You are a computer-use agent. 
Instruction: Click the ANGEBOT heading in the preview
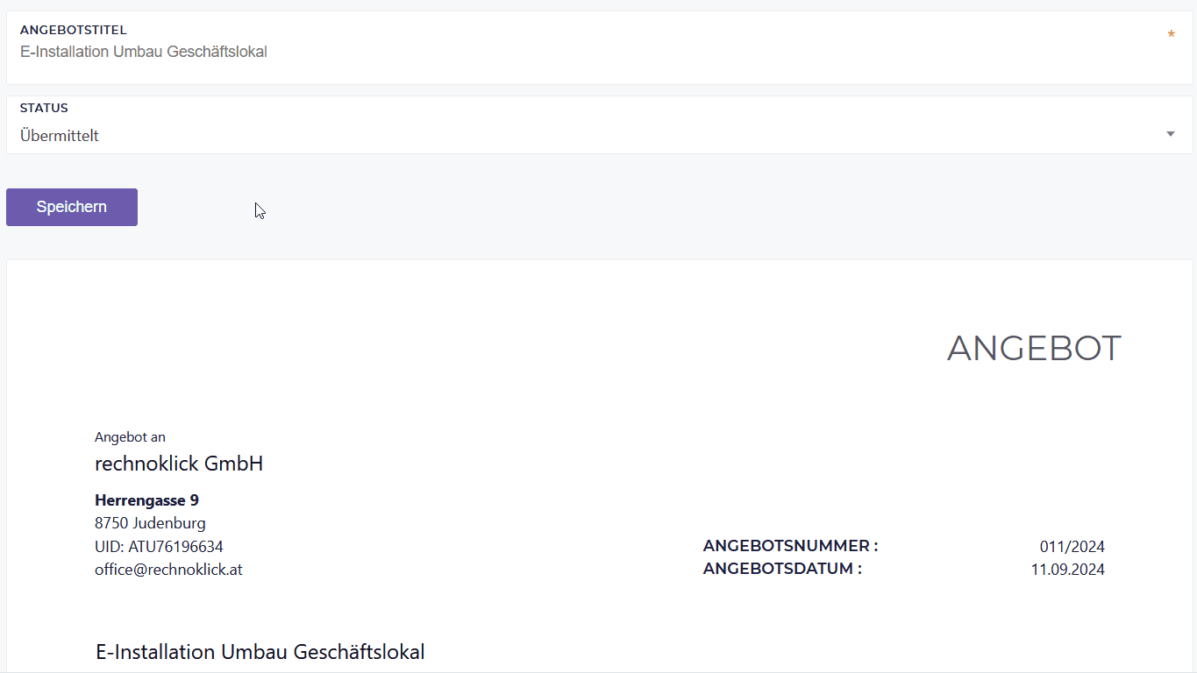(1034, 348)
